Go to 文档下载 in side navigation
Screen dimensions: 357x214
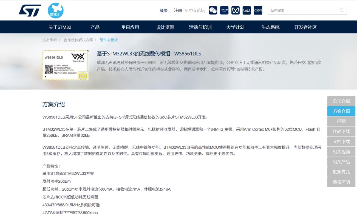pos(341,141)
